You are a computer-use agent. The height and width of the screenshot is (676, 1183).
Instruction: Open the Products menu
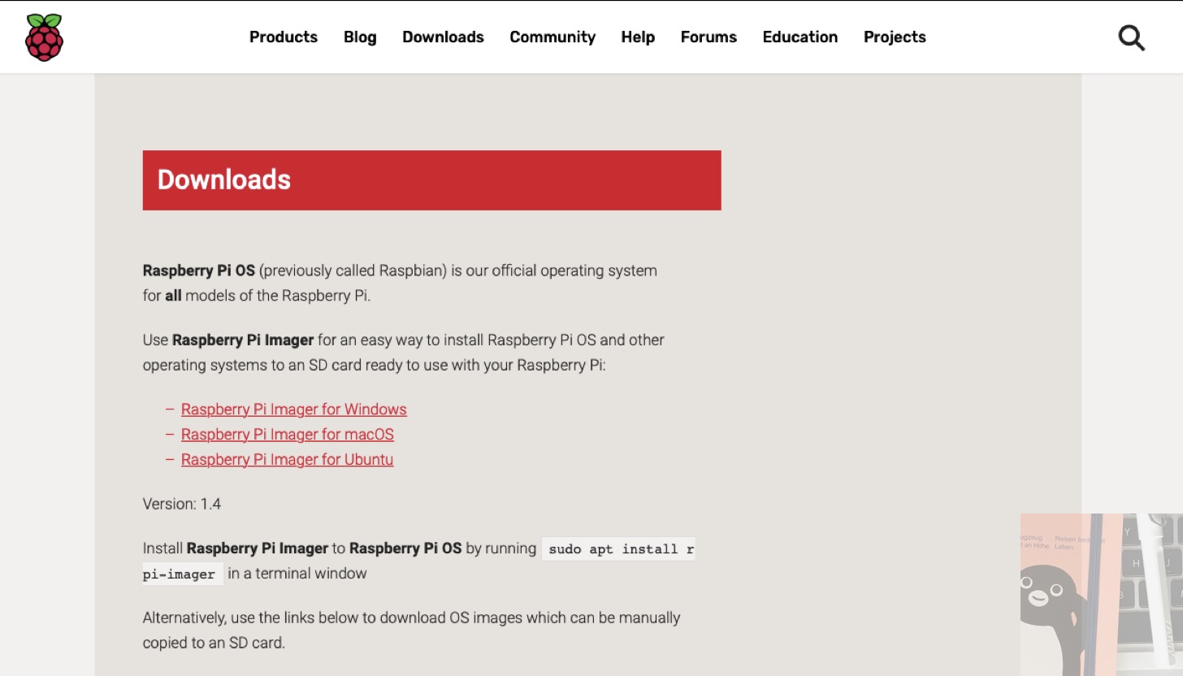pyautogui.click(x=284, y=37)
